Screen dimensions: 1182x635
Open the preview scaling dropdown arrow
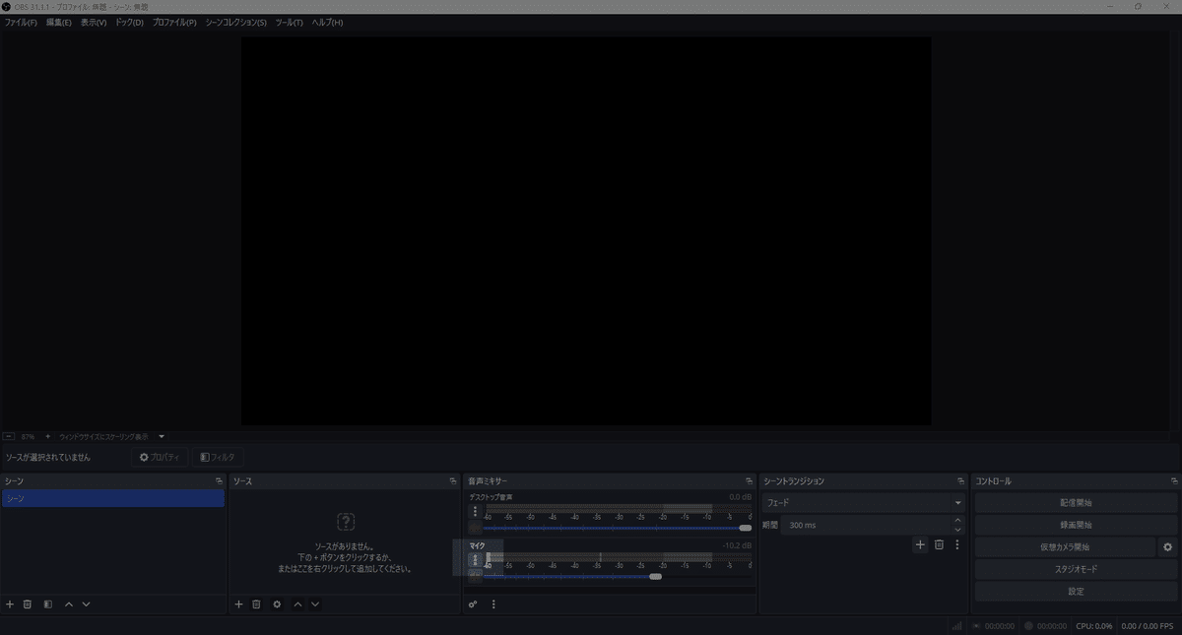[x=162, y=436]
